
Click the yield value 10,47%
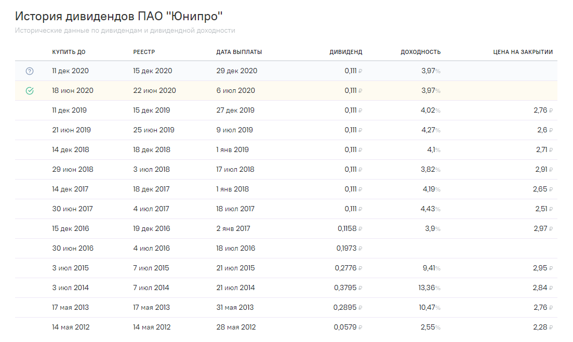pos(430,307)
